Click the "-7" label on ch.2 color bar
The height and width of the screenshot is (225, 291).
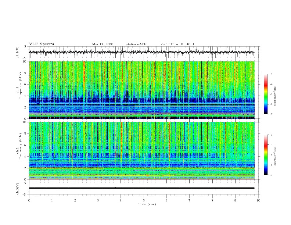tap(271, 175)
